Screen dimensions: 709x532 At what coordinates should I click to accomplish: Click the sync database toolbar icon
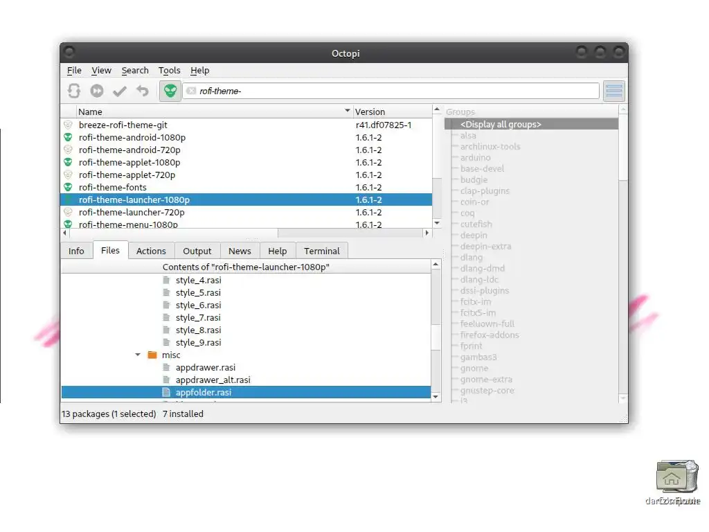[74, 91]
